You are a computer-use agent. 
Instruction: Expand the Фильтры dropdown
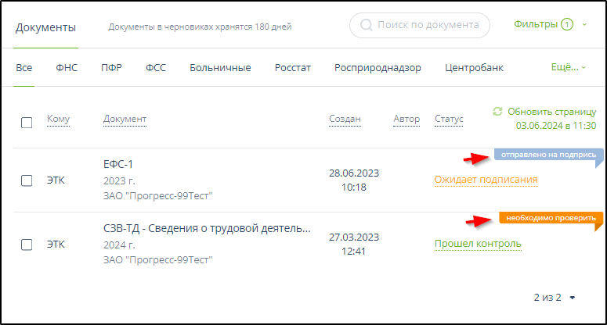click(x=584, y=24)
